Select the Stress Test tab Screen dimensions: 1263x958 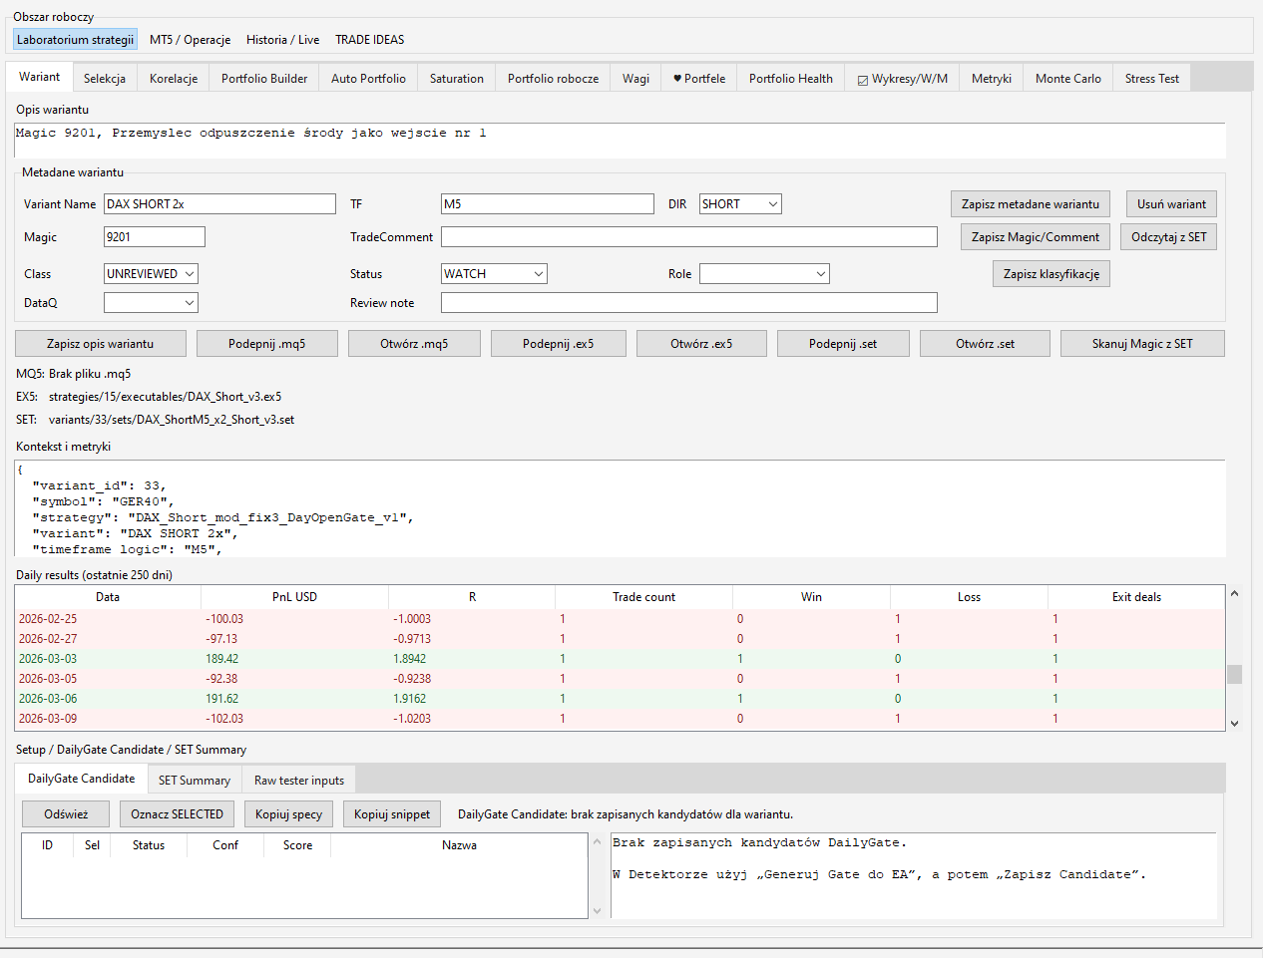point(1151,79)
